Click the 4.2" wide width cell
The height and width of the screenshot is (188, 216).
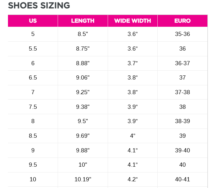133,179
